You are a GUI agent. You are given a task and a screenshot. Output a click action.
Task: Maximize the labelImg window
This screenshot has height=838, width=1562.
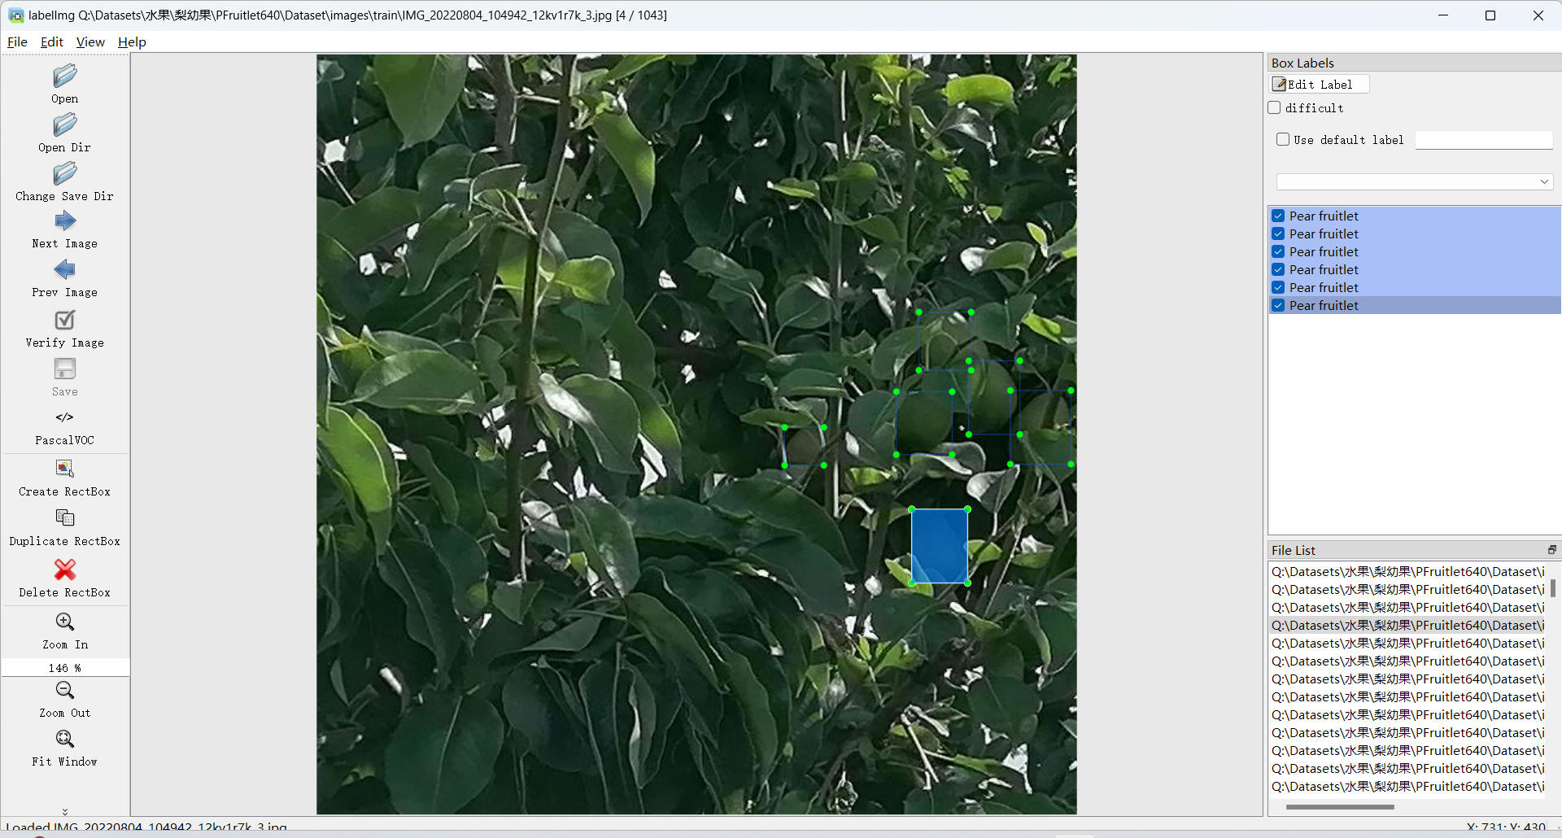pos(1490,15)
